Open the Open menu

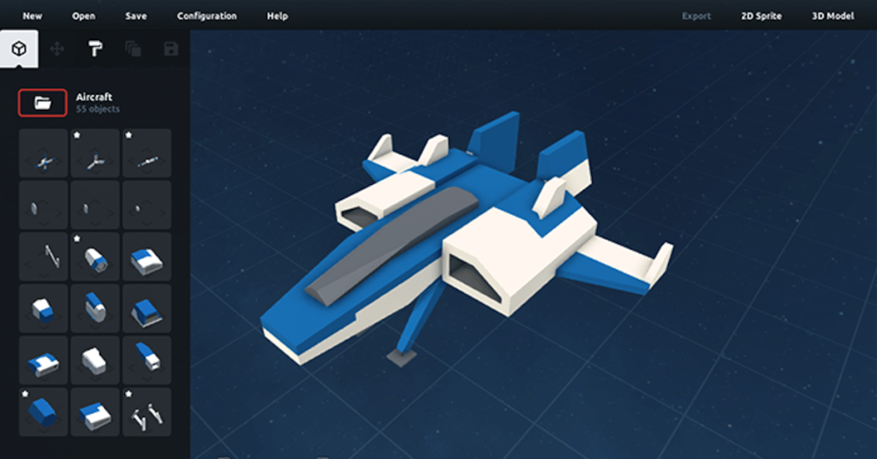coord(83,15)
